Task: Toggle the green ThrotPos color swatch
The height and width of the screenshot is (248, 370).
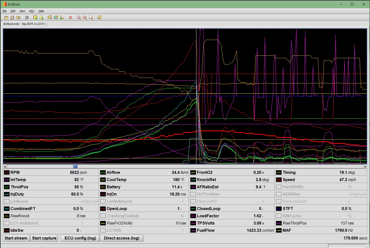Action: tap(7, 187)
